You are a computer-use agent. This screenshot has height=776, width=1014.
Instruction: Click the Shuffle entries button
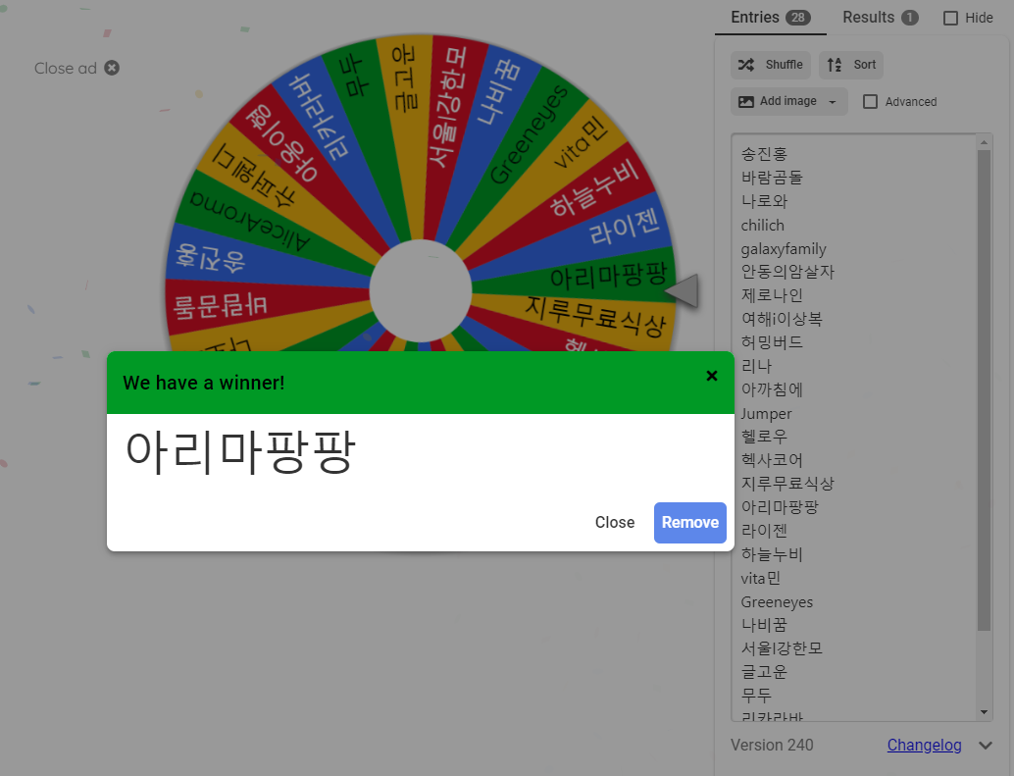click(771, 65)
